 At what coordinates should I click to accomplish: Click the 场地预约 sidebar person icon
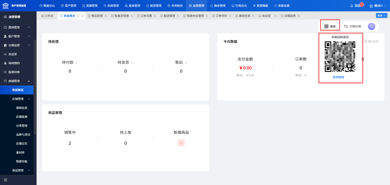[x=5, y=63]
